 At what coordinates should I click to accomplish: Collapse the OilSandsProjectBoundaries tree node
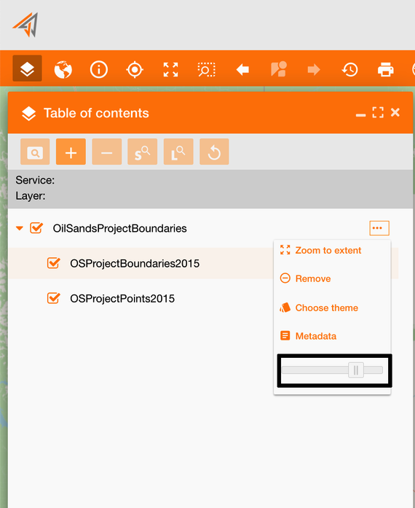(x=20, y=228)
